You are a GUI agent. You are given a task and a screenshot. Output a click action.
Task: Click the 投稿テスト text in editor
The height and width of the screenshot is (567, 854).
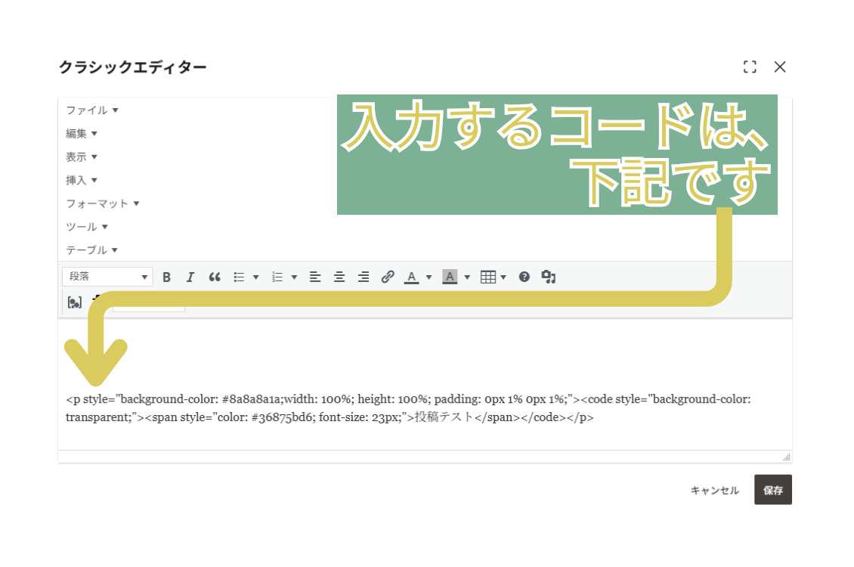click(444, 417)
